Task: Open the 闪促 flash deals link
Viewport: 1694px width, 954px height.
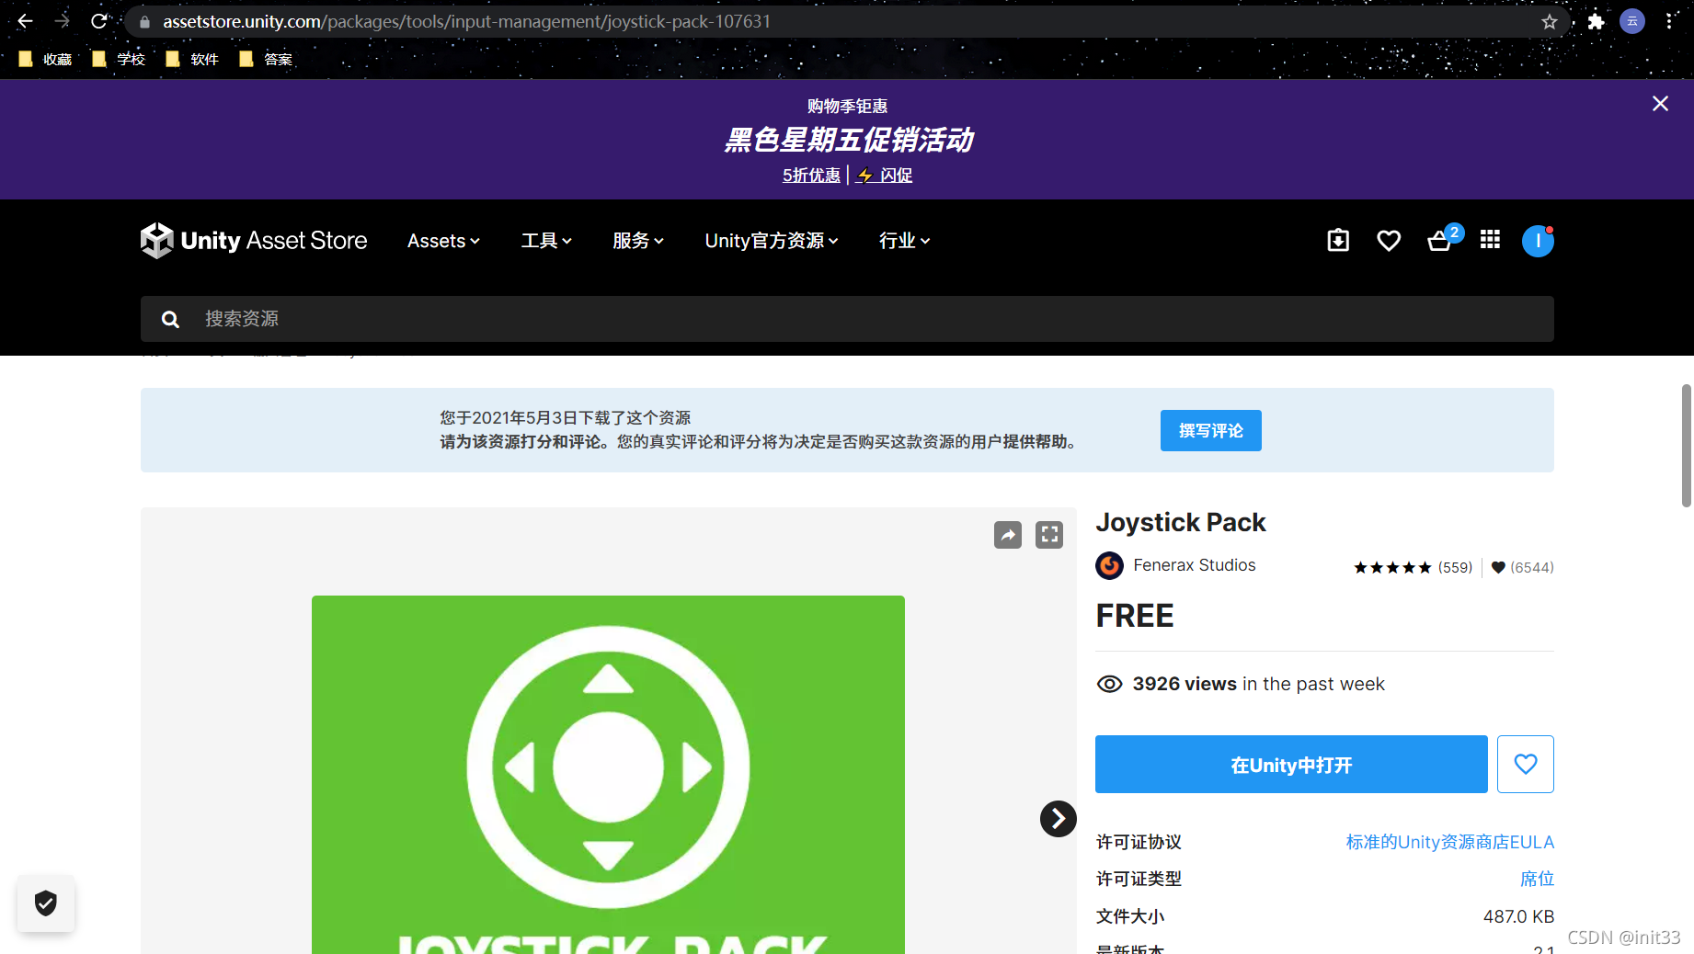Action: [884, 175]
